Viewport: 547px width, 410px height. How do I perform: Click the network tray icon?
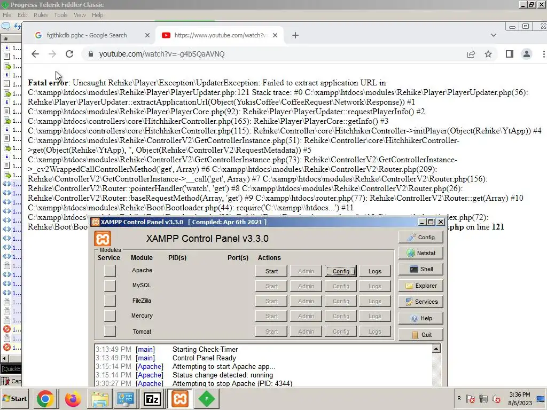483,398
